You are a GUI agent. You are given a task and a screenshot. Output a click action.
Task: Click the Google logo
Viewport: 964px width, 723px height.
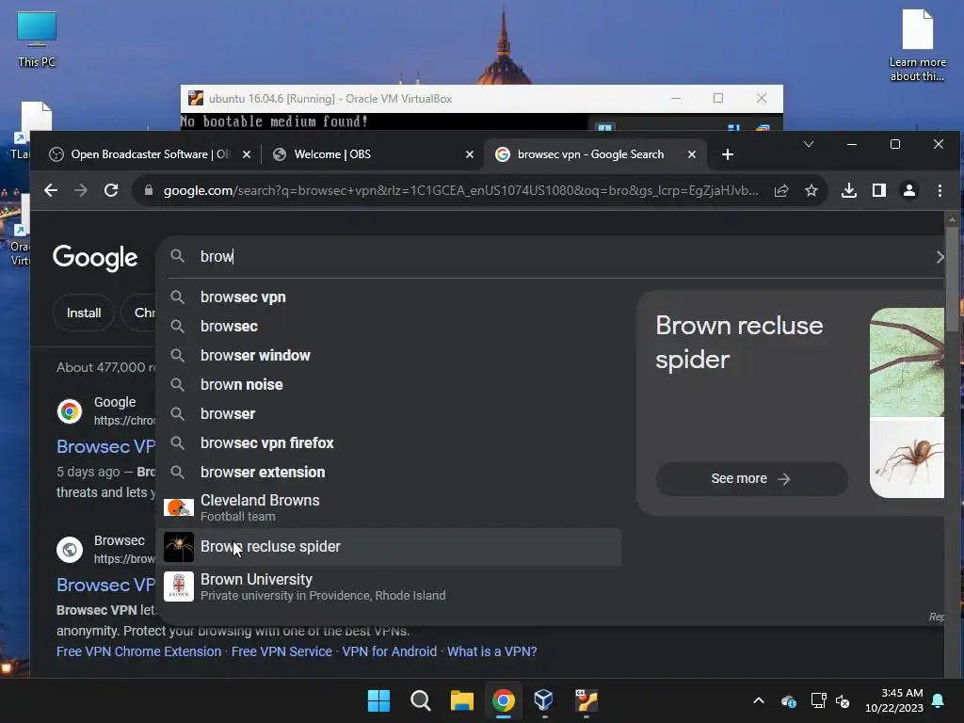tap(95, 258)
